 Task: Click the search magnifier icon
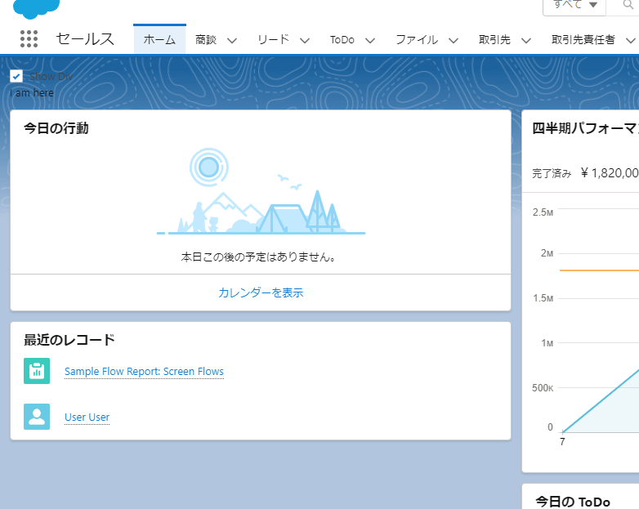(x=628, y=5)
